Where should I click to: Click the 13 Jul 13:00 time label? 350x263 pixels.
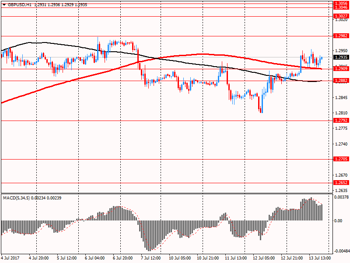320,258
